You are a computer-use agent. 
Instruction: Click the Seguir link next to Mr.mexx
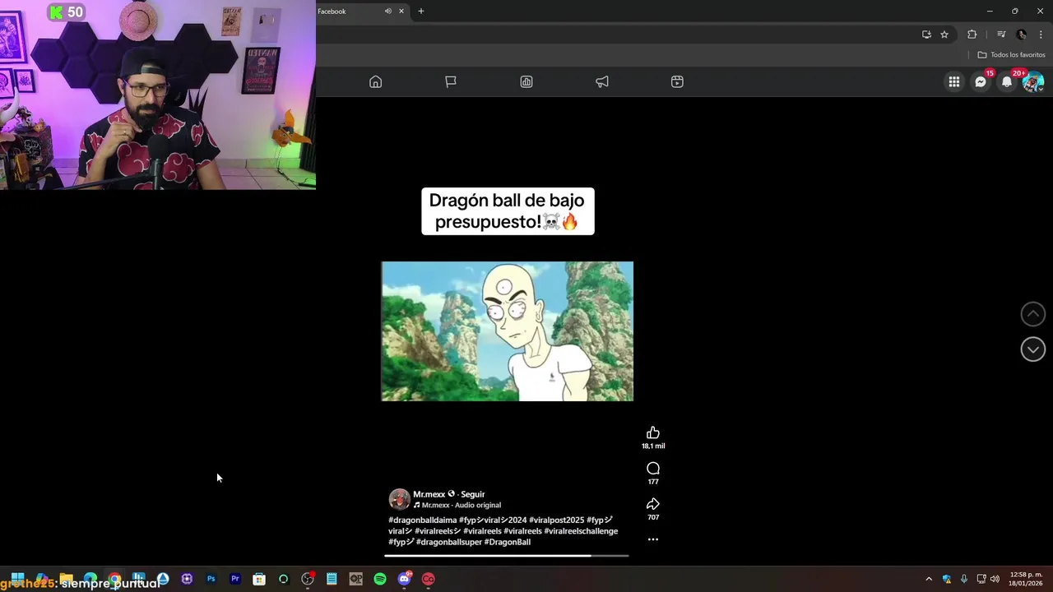473,494
